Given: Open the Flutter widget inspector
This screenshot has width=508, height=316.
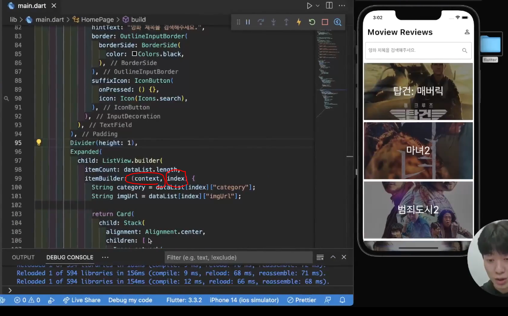Looking at the screenshot, I should 338,22.
